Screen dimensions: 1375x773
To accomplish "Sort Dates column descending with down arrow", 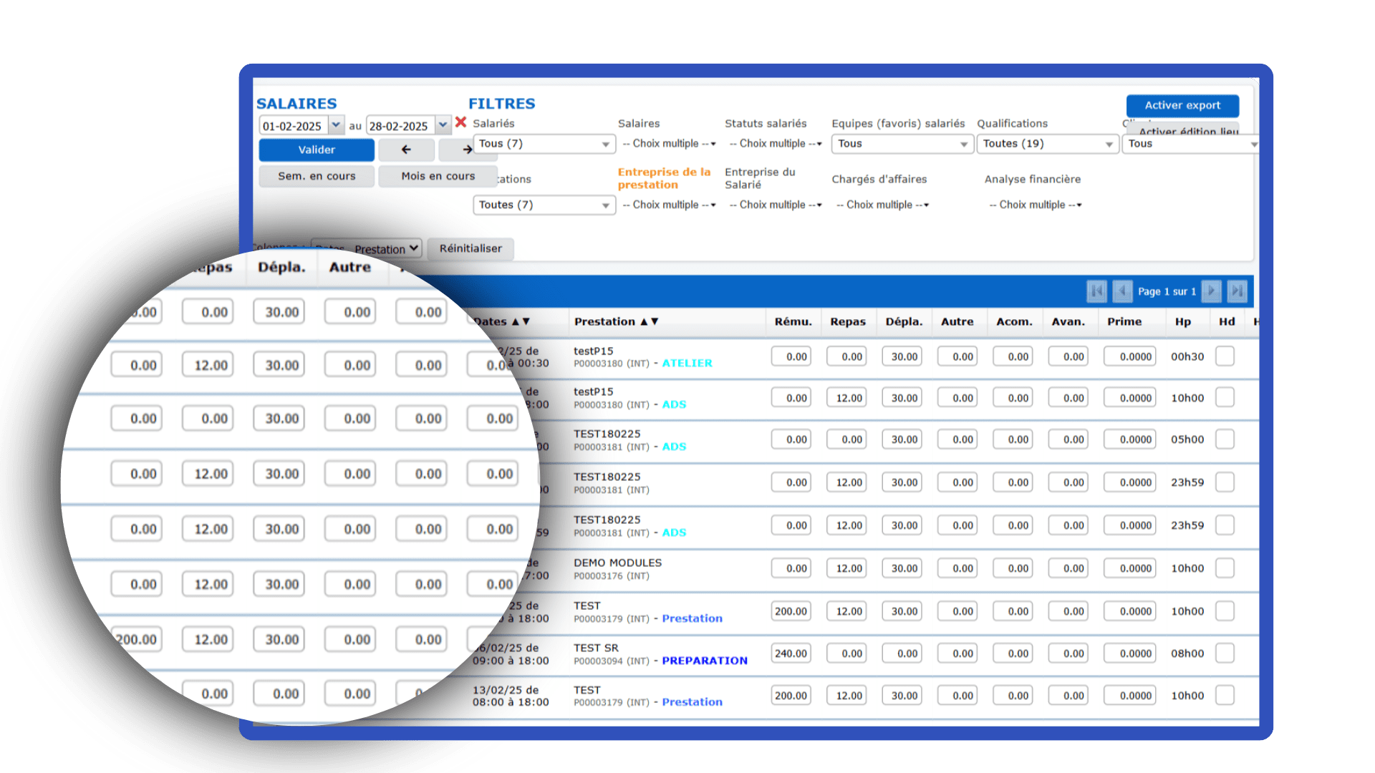I will coord(526,322).
